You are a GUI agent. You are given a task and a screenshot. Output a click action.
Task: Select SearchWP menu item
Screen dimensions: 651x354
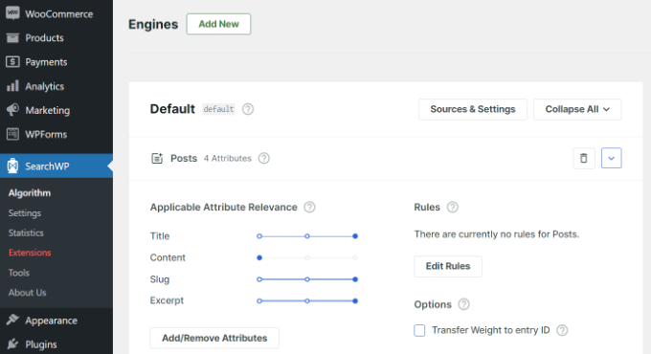tap(56, 166)
